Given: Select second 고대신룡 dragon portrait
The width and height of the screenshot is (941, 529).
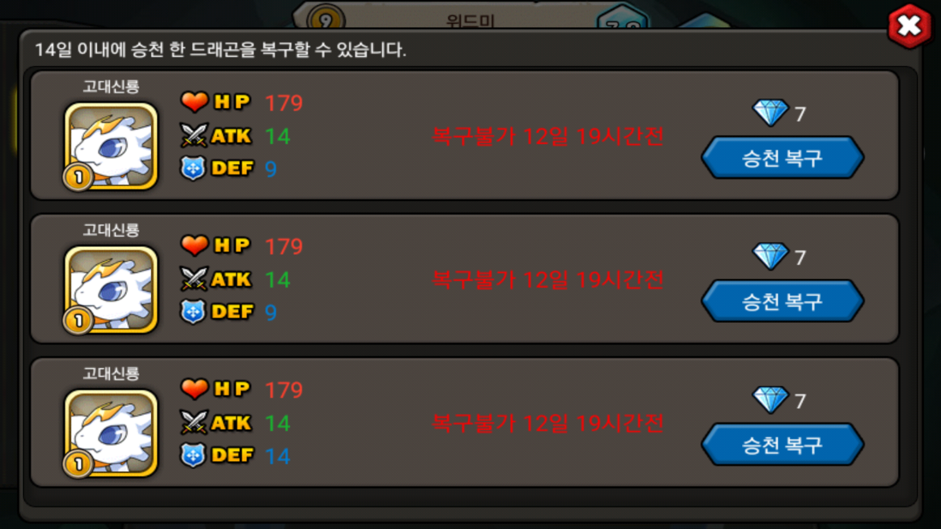Looking at the screenshot, I should pyautogui.click(x=111, y=289).
